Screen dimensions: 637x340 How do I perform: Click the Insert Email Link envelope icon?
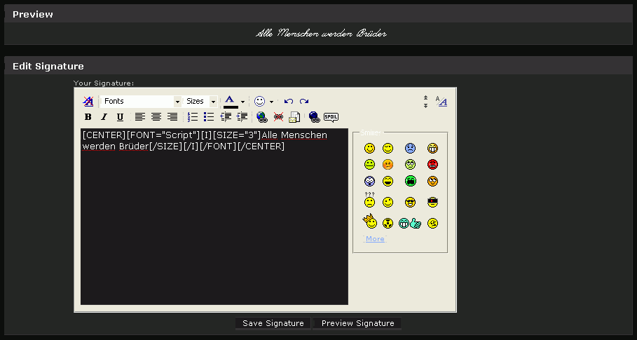coord(294,117)
